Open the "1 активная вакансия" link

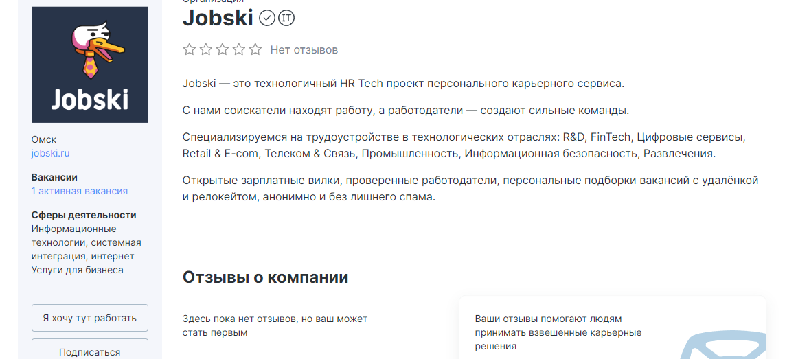coord(79,191)
